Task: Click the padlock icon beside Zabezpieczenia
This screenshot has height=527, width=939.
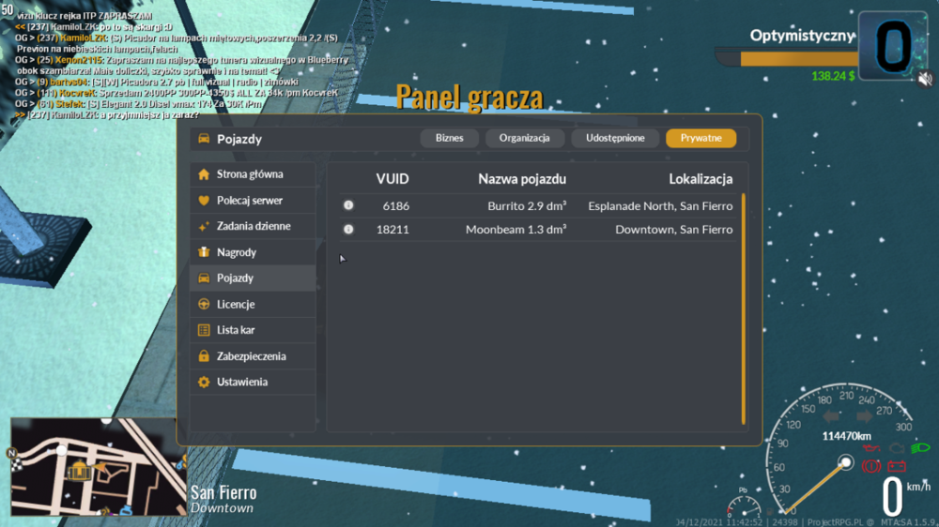Action: pyautogui.click(x=204, y=356)
